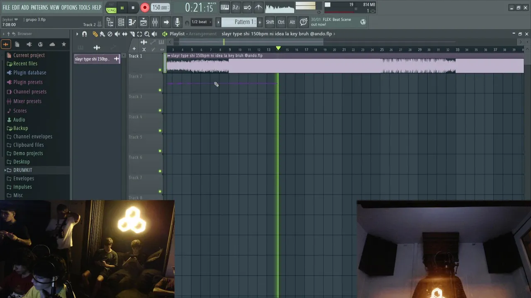
Task: Toggle PAT/SONG playback mode
Action: click(111, 8)
